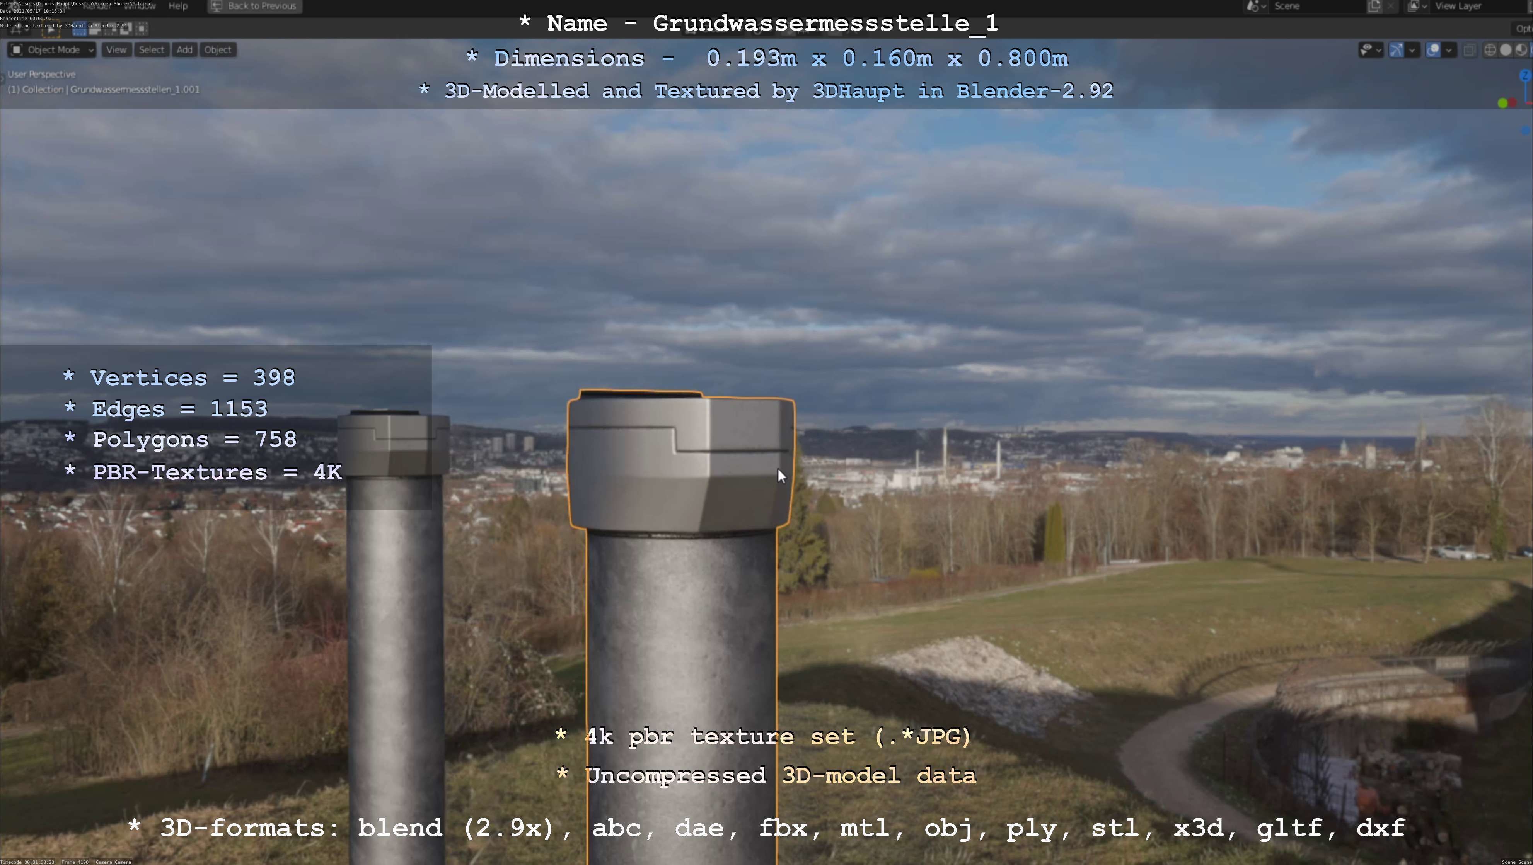Click the New Scene icon
Viewport: 1533px width, 865px height.
pyautogui.click(x=1375, y=6)
